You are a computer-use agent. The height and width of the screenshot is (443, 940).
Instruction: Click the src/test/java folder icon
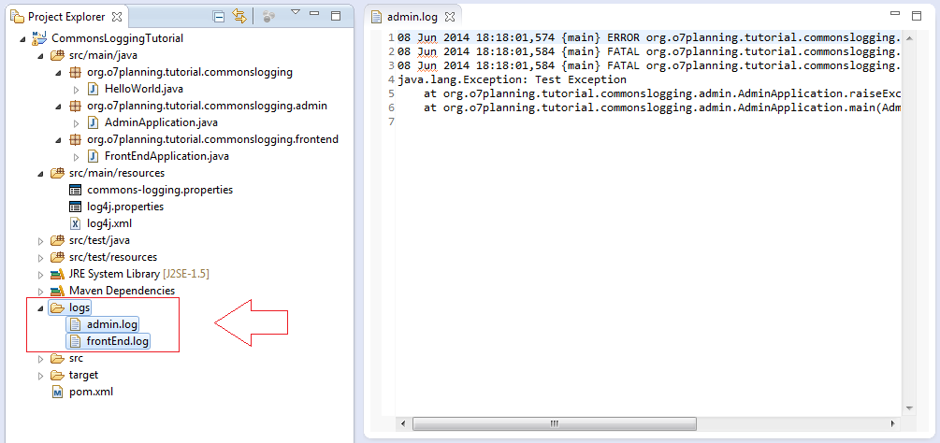pyautogui.click(x=57, y=240)
